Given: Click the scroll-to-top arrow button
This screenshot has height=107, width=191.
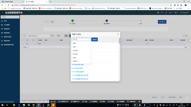Looking at the screenshot, I should pos(187,98).
